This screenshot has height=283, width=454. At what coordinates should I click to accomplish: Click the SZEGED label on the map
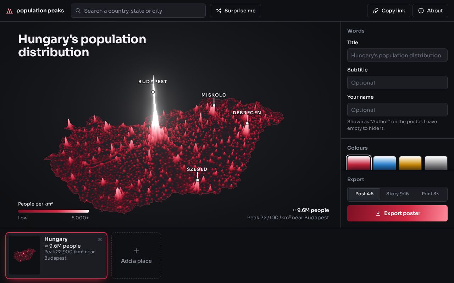[197, 169]
